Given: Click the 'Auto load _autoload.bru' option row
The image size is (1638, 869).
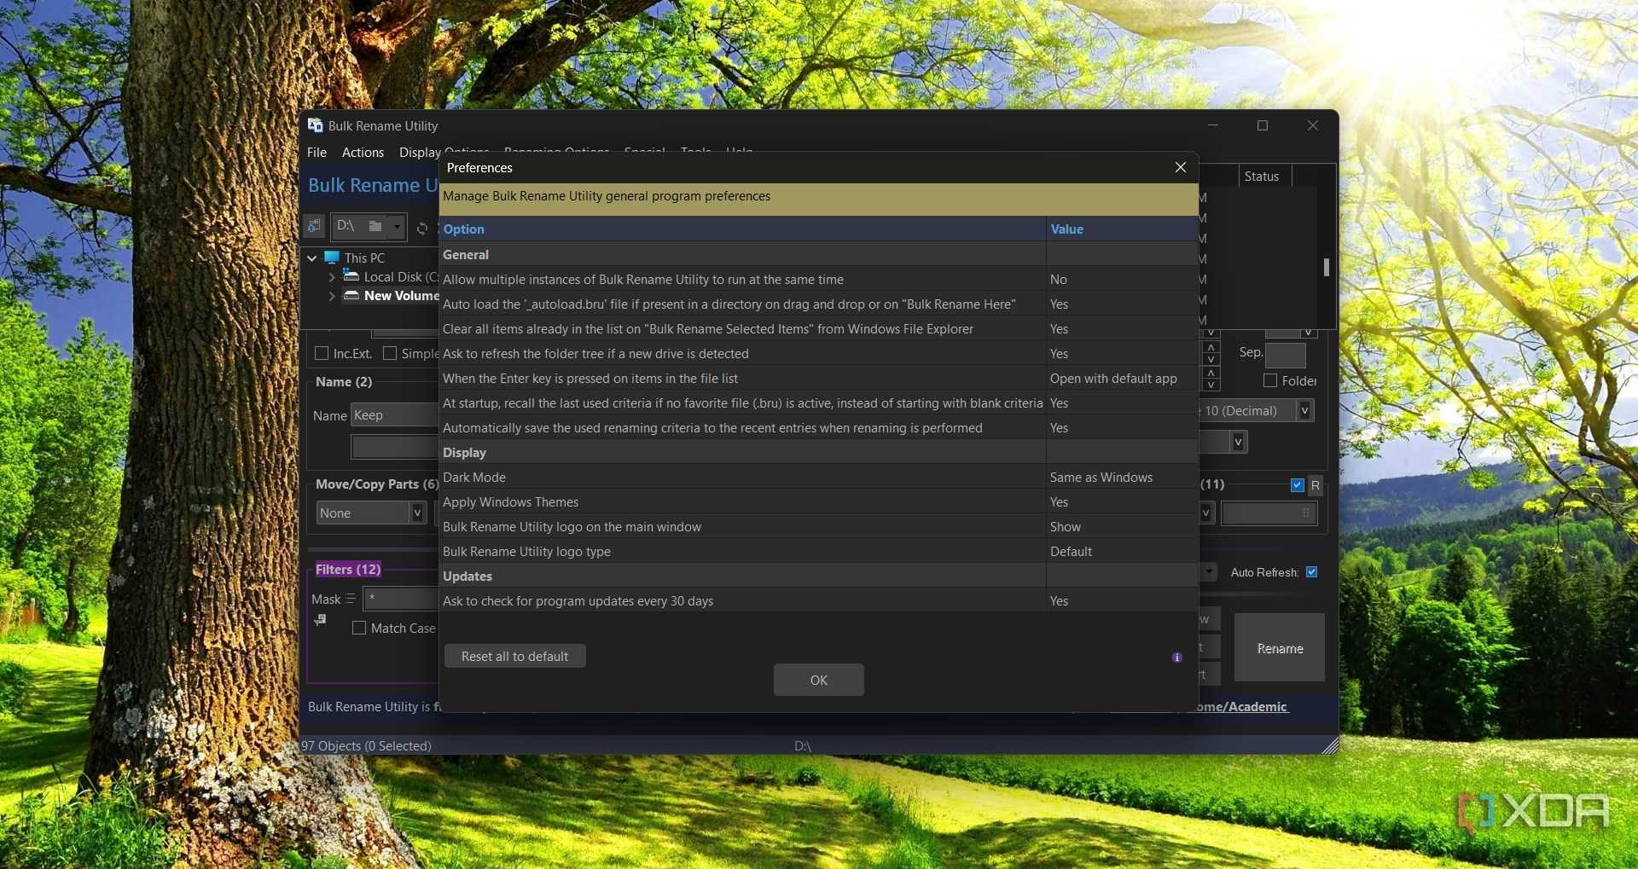Looking at the screenshot, I should pos(743,304).
